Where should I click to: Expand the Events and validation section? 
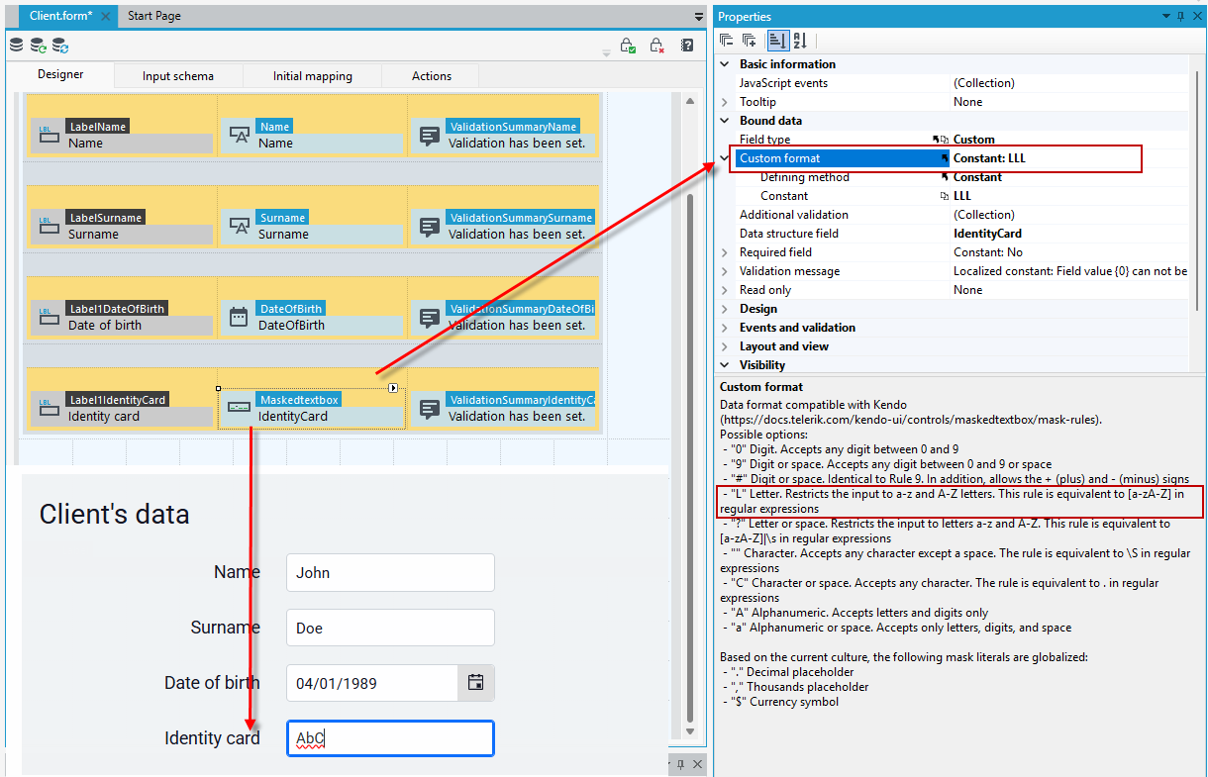(726, 328)
